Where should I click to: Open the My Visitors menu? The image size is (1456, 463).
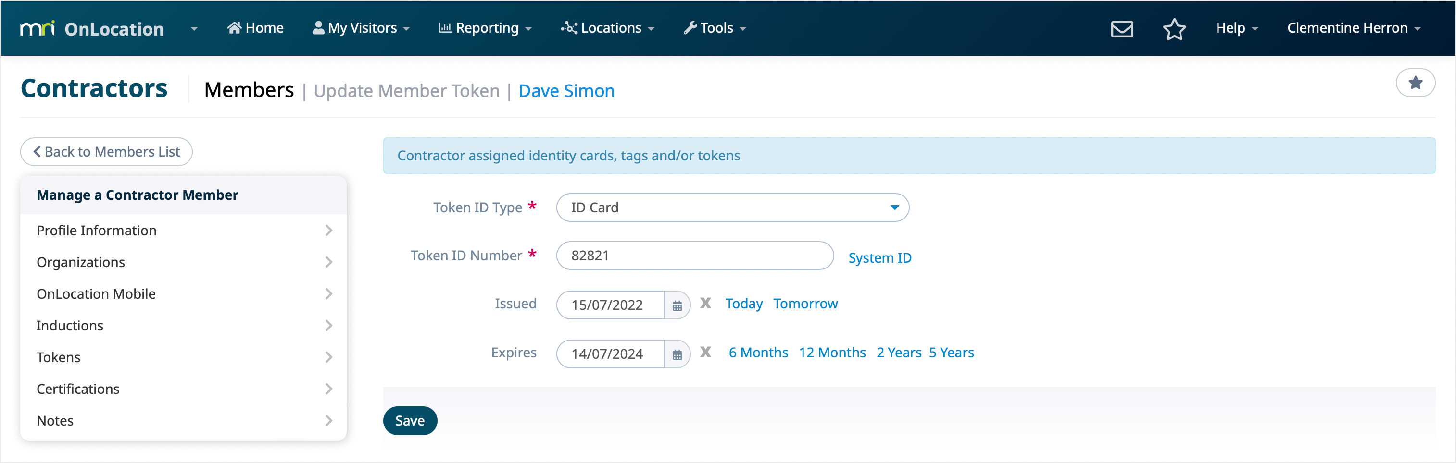point(361,28)
